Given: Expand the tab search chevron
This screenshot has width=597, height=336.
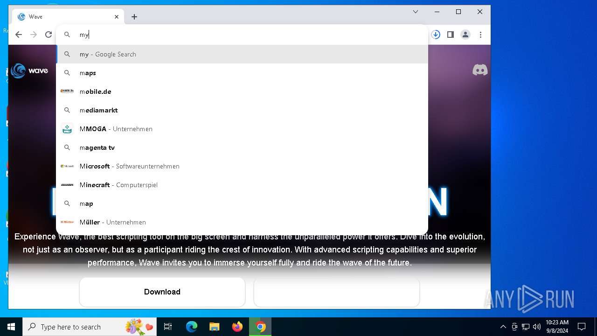Looking at the screenshot, I should (416, 12).
